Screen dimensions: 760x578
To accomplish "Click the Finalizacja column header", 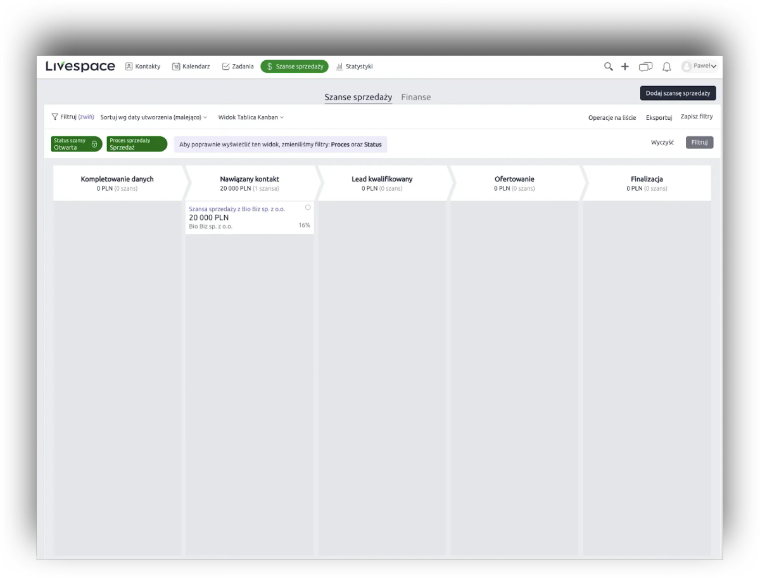I will [x=647, y=183].
